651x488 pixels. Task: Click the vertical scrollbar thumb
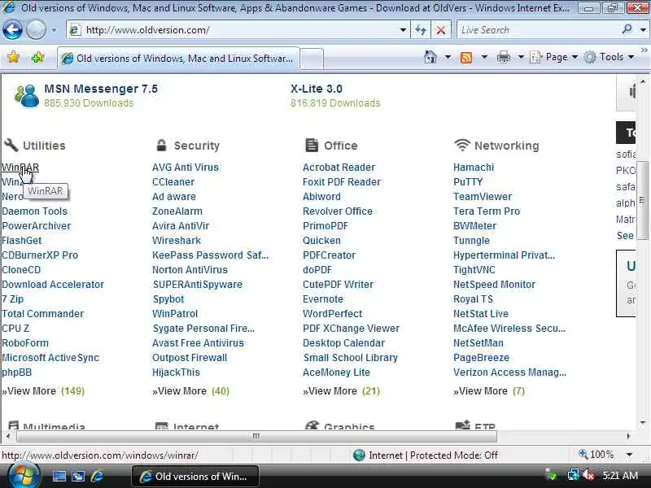642,200
